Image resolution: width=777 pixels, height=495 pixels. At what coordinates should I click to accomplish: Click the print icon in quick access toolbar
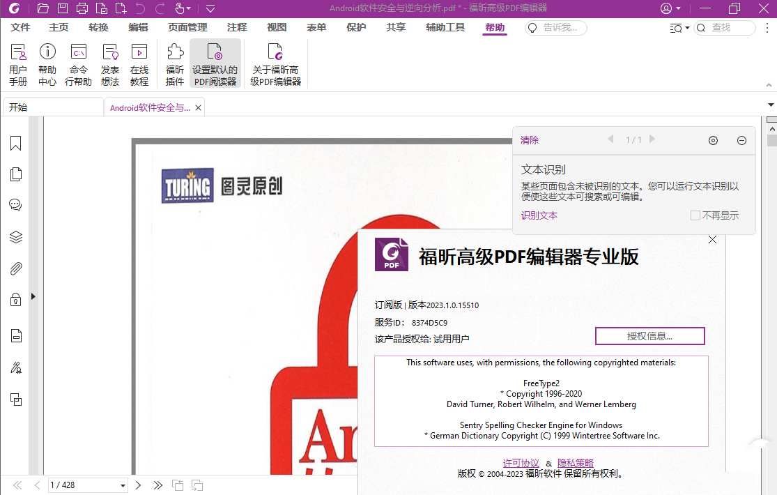tap(82, 8)
